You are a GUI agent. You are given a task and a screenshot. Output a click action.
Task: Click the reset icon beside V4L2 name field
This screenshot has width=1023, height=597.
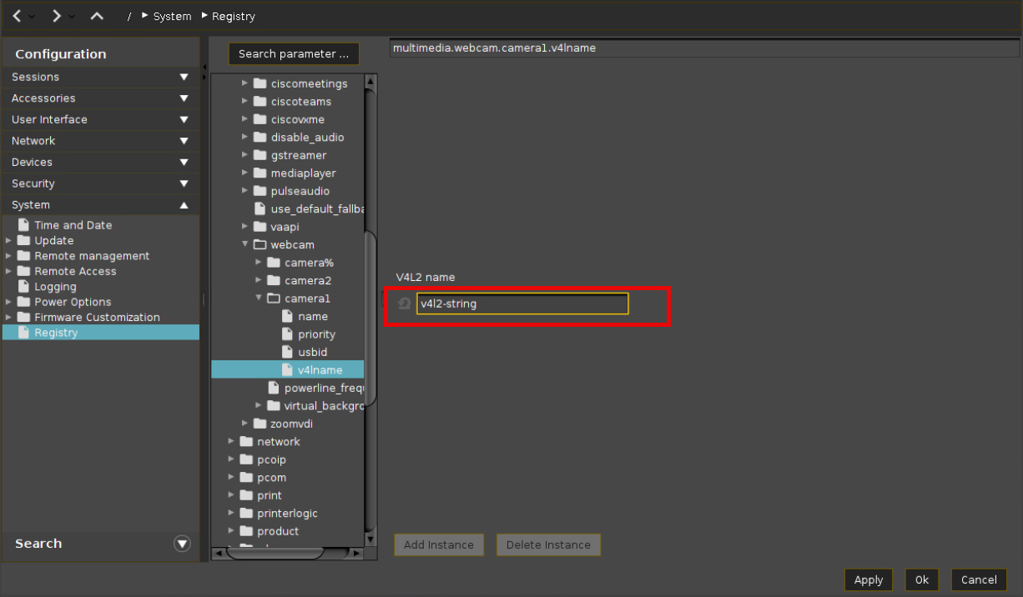pos(404,304)
